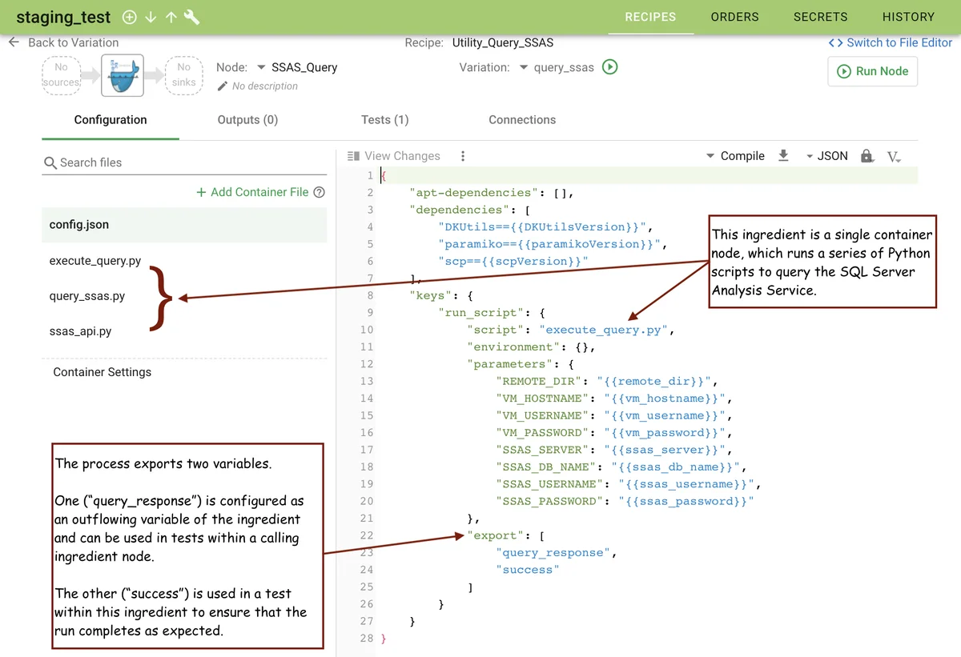Open the wrench settings icon
The image size is (961, 657).
[192, 17]
